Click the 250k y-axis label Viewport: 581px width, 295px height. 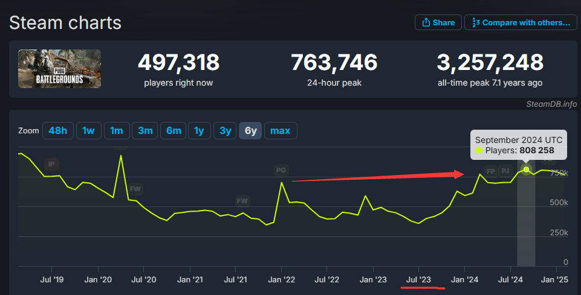[x=559, y=232]
